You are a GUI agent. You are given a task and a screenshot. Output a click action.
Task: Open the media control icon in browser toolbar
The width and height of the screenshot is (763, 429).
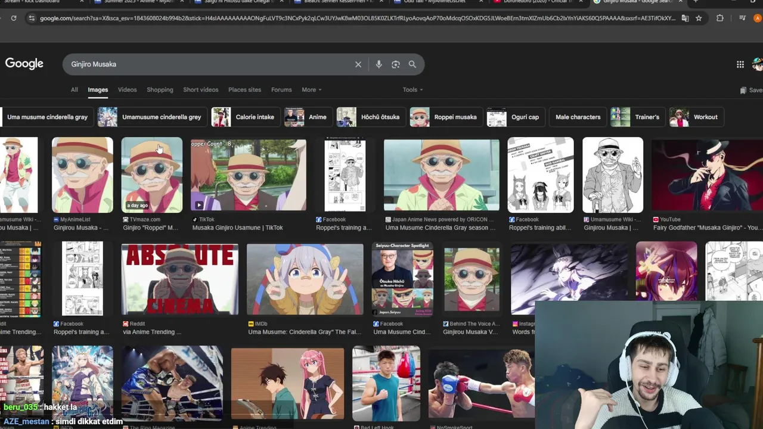click(x=742, y=18)
